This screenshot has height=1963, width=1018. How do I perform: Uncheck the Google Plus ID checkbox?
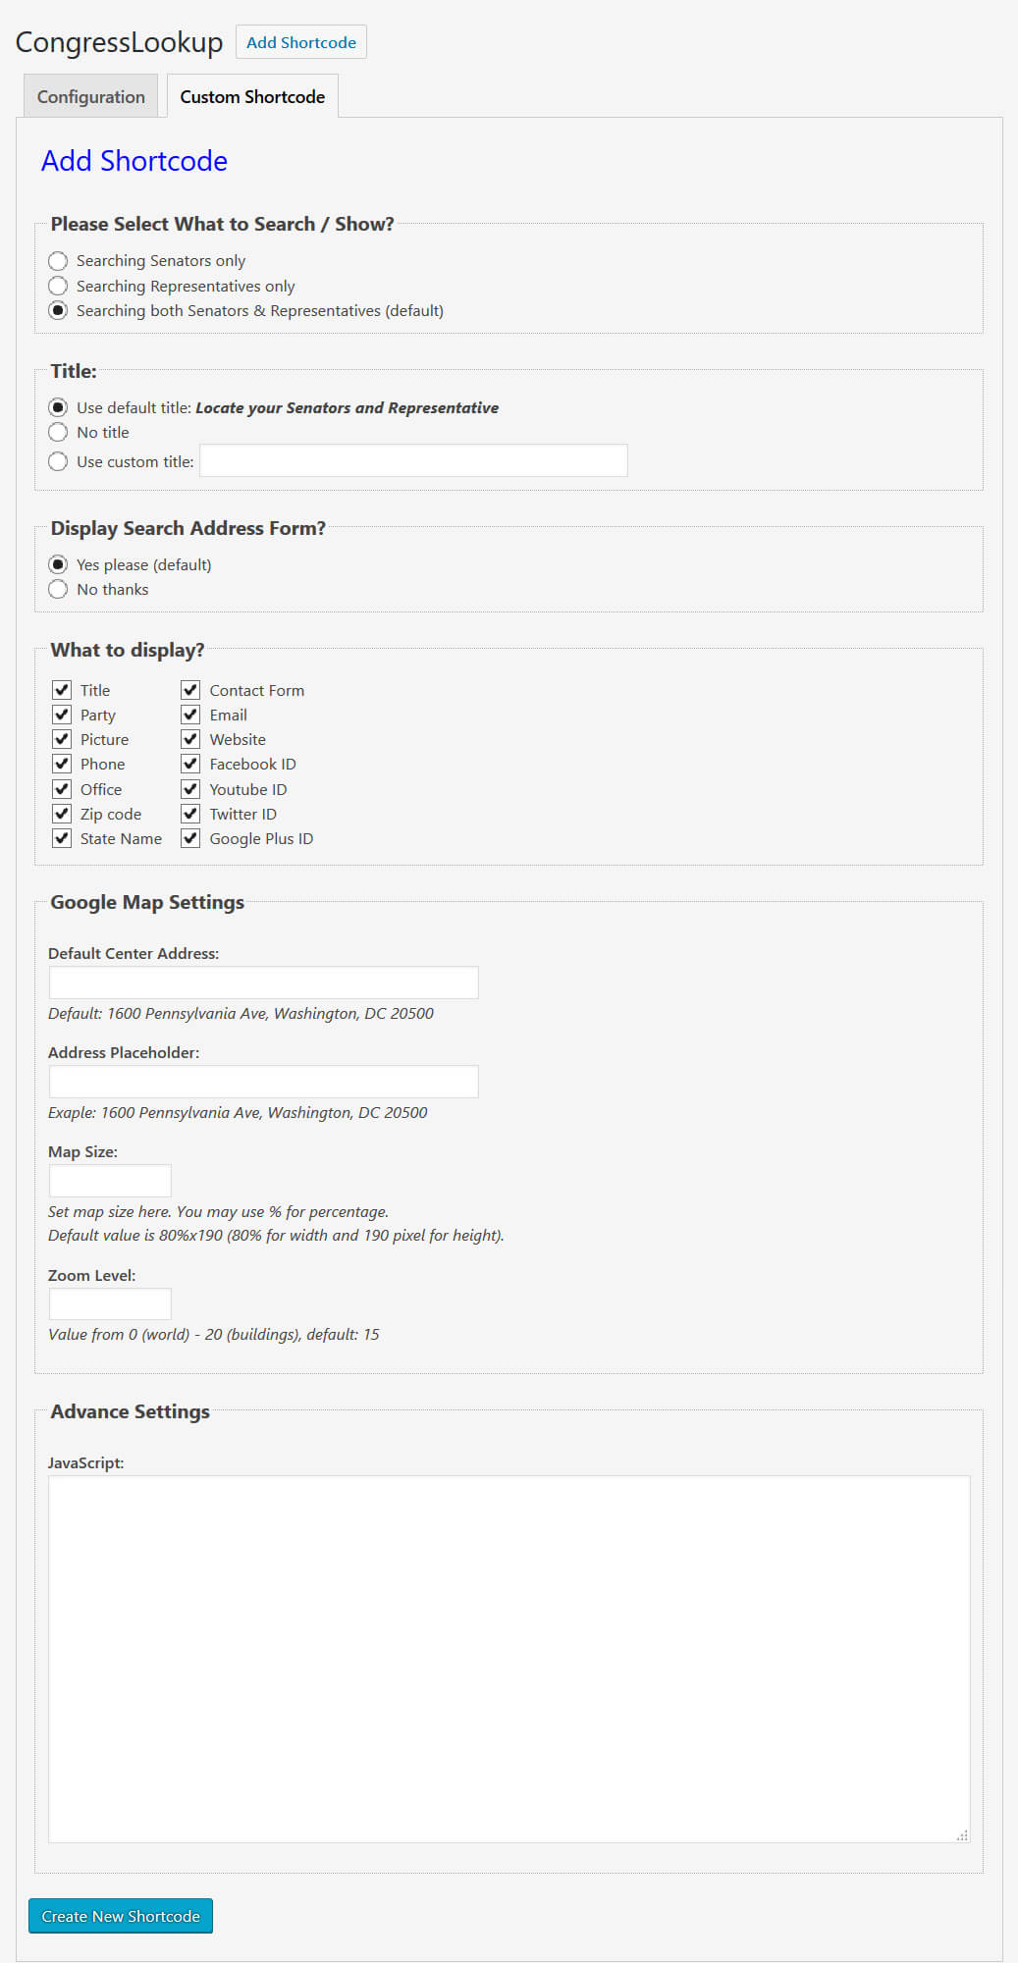[190, 838]
